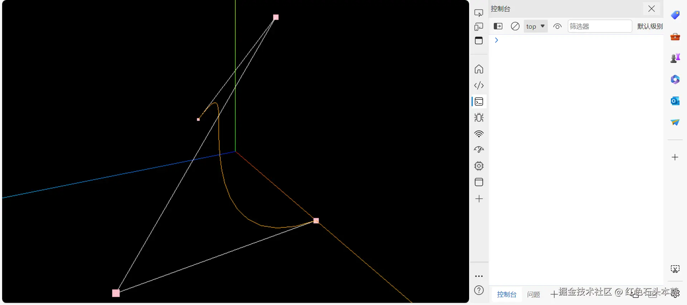The height and width of the screenshot is (305, 687).
Task: Open Microsoft 365 in Edge sidebar
Action: 675,79
